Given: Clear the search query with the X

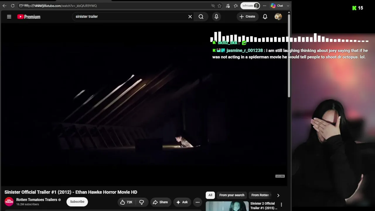Looking at the screenshot, I should pyautogui.click(x=190, y=17).
